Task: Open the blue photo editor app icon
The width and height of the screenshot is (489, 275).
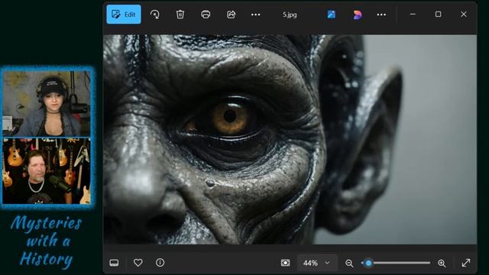Action: [331, 15]
